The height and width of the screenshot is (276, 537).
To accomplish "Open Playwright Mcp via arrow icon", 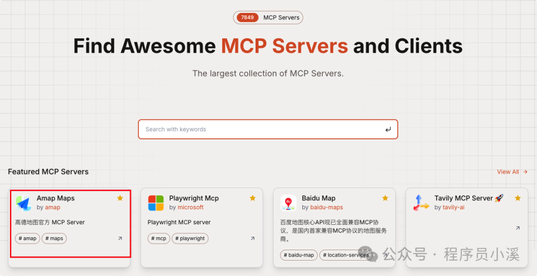I will pyautogui.click(x=253, y=238).
